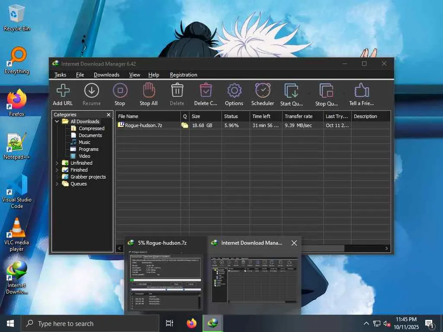Open VLC media player desktop shortcut
This screenshot has width=443, height=332.
click(17, 234)
